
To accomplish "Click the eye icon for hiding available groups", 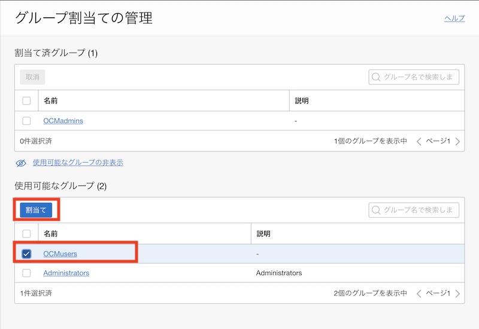I will tap(21, 163).
